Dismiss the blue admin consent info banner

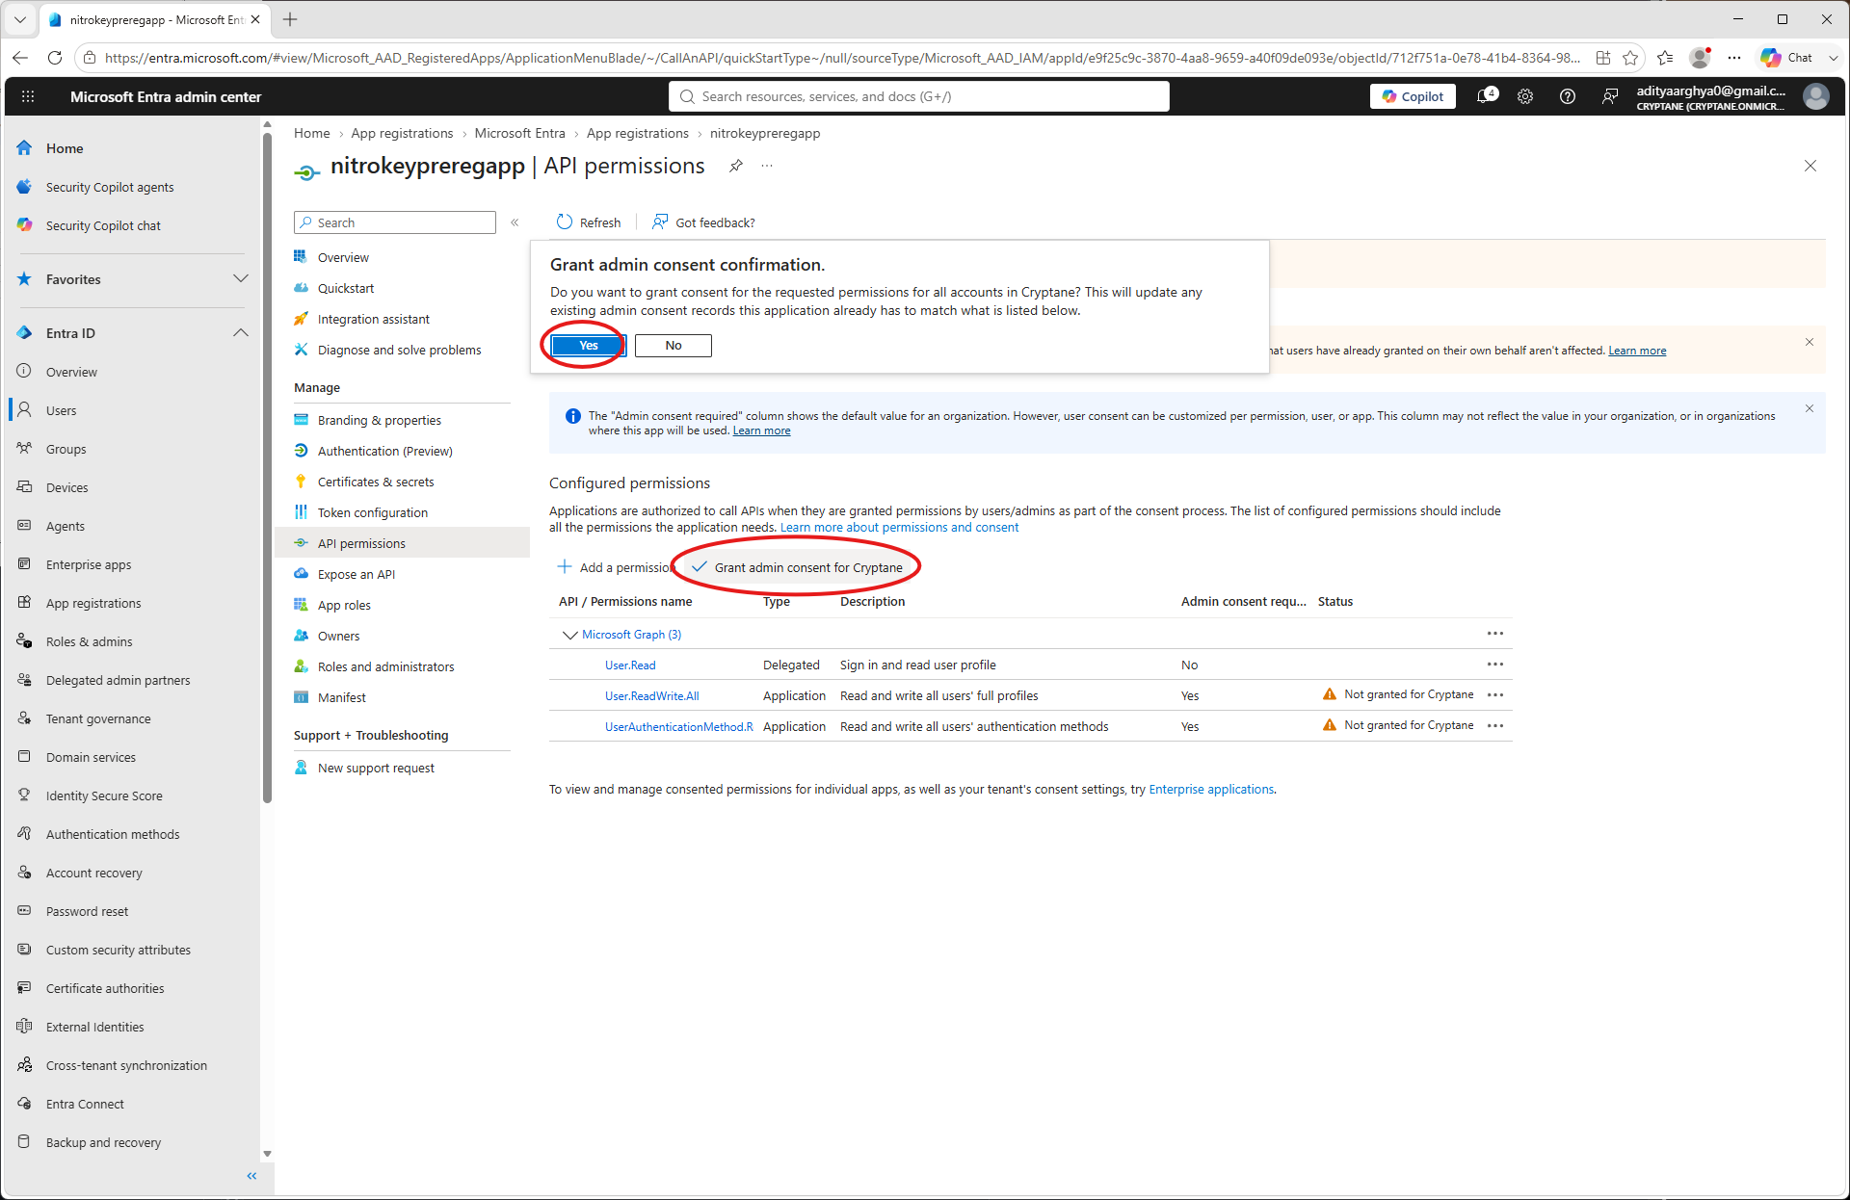tap(1810, 408)
